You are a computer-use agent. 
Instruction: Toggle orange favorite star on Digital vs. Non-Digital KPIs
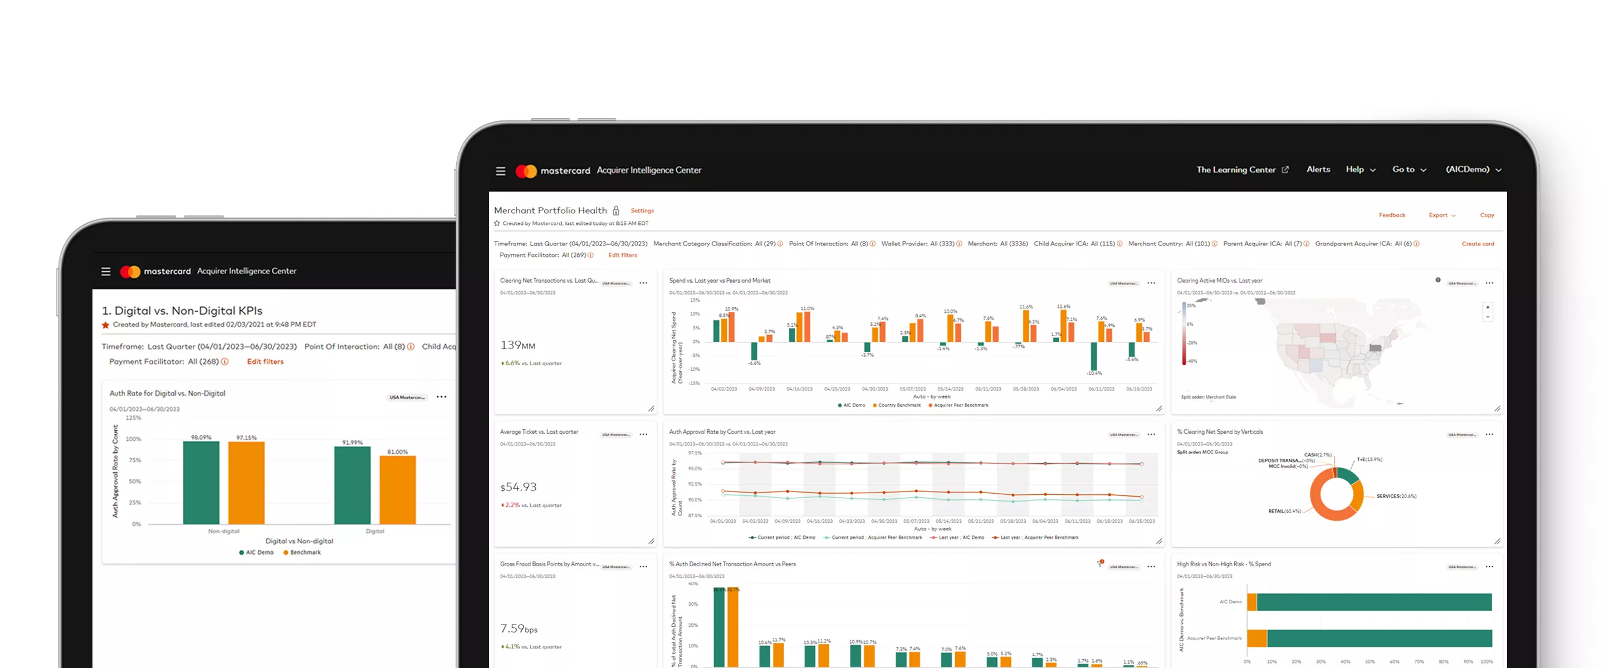106,325
